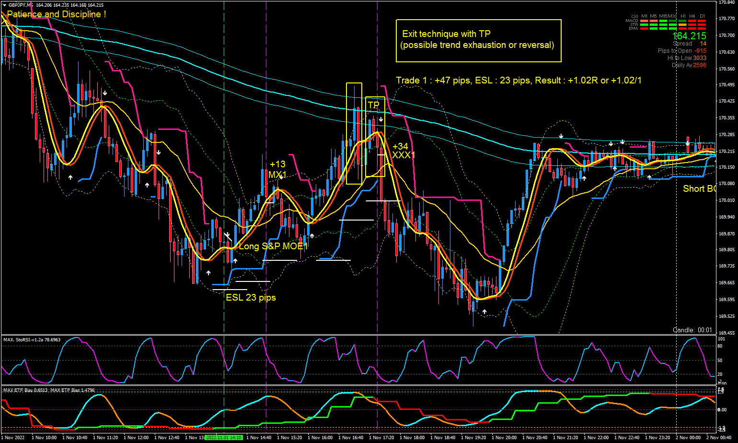The width and height of the screenshot is (738, 443).
Task: Click the H1 STR orange signal block
Action: tap(683, 25)
